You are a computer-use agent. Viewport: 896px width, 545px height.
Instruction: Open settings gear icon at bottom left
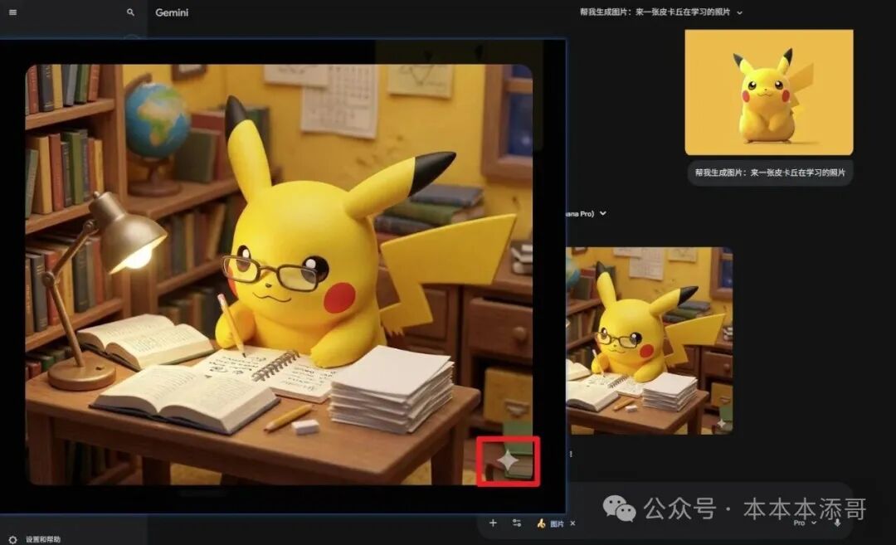(12, 539)
